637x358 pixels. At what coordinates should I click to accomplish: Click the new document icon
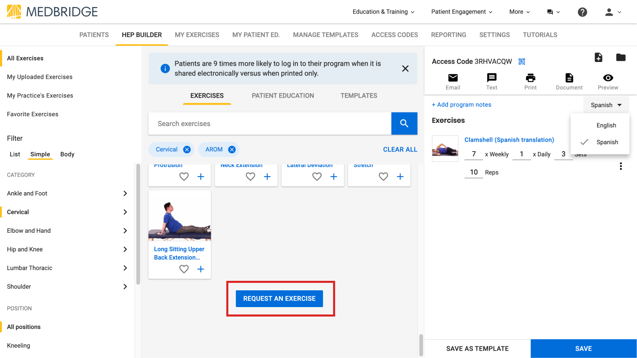598,57
